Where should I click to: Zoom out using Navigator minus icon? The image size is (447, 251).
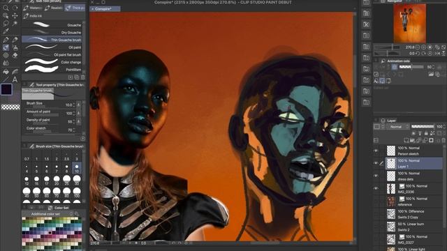[x=418, y=47]
